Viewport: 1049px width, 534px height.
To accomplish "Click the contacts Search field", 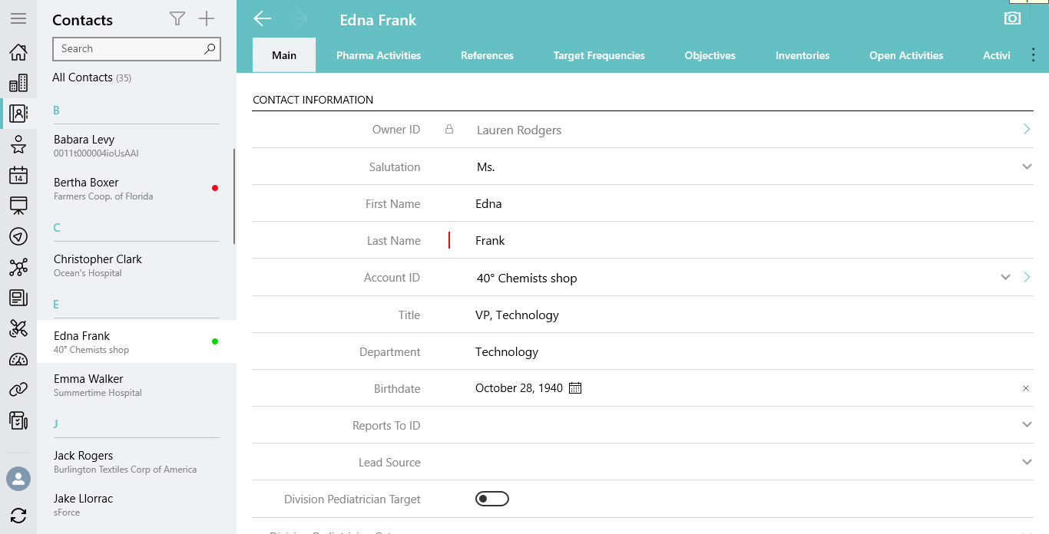I will point(127,49).
